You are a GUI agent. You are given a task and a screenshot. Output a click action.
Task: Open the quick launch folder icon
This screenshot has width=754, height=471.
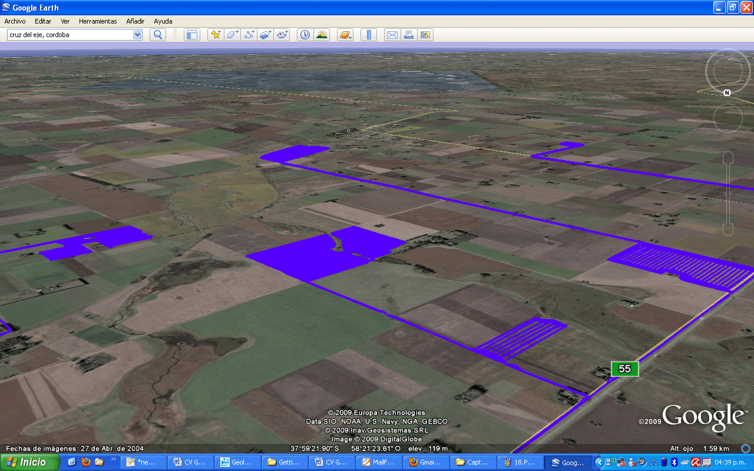click(98, 462)
